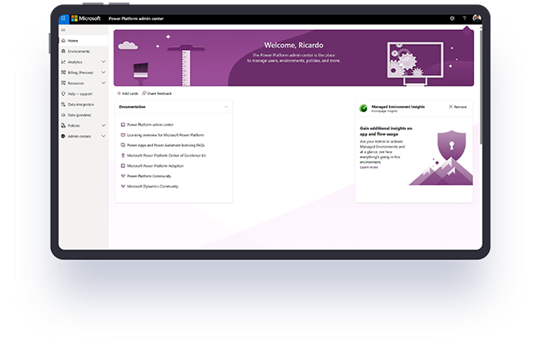Click the Share feedback icon
Screen dimensions: 540x352
point(144,93)
